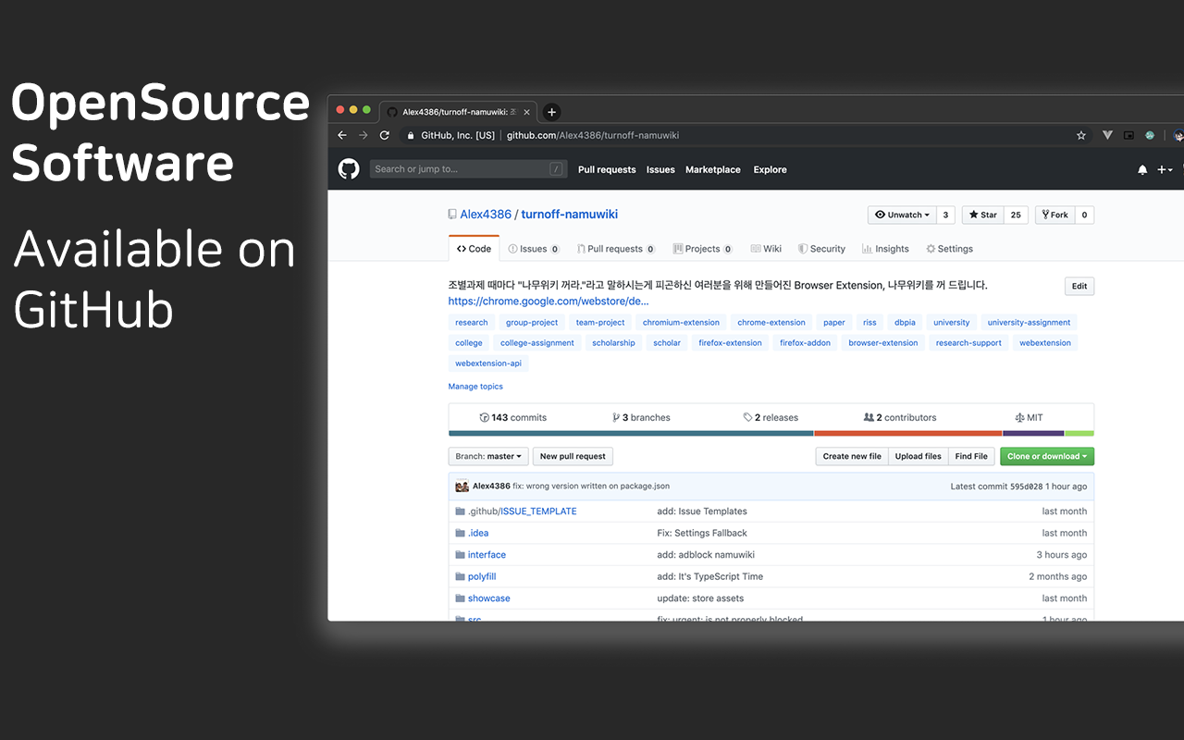Open Issues in GitHub header
Screen dimensions: 1184x740
pos(660,169)
